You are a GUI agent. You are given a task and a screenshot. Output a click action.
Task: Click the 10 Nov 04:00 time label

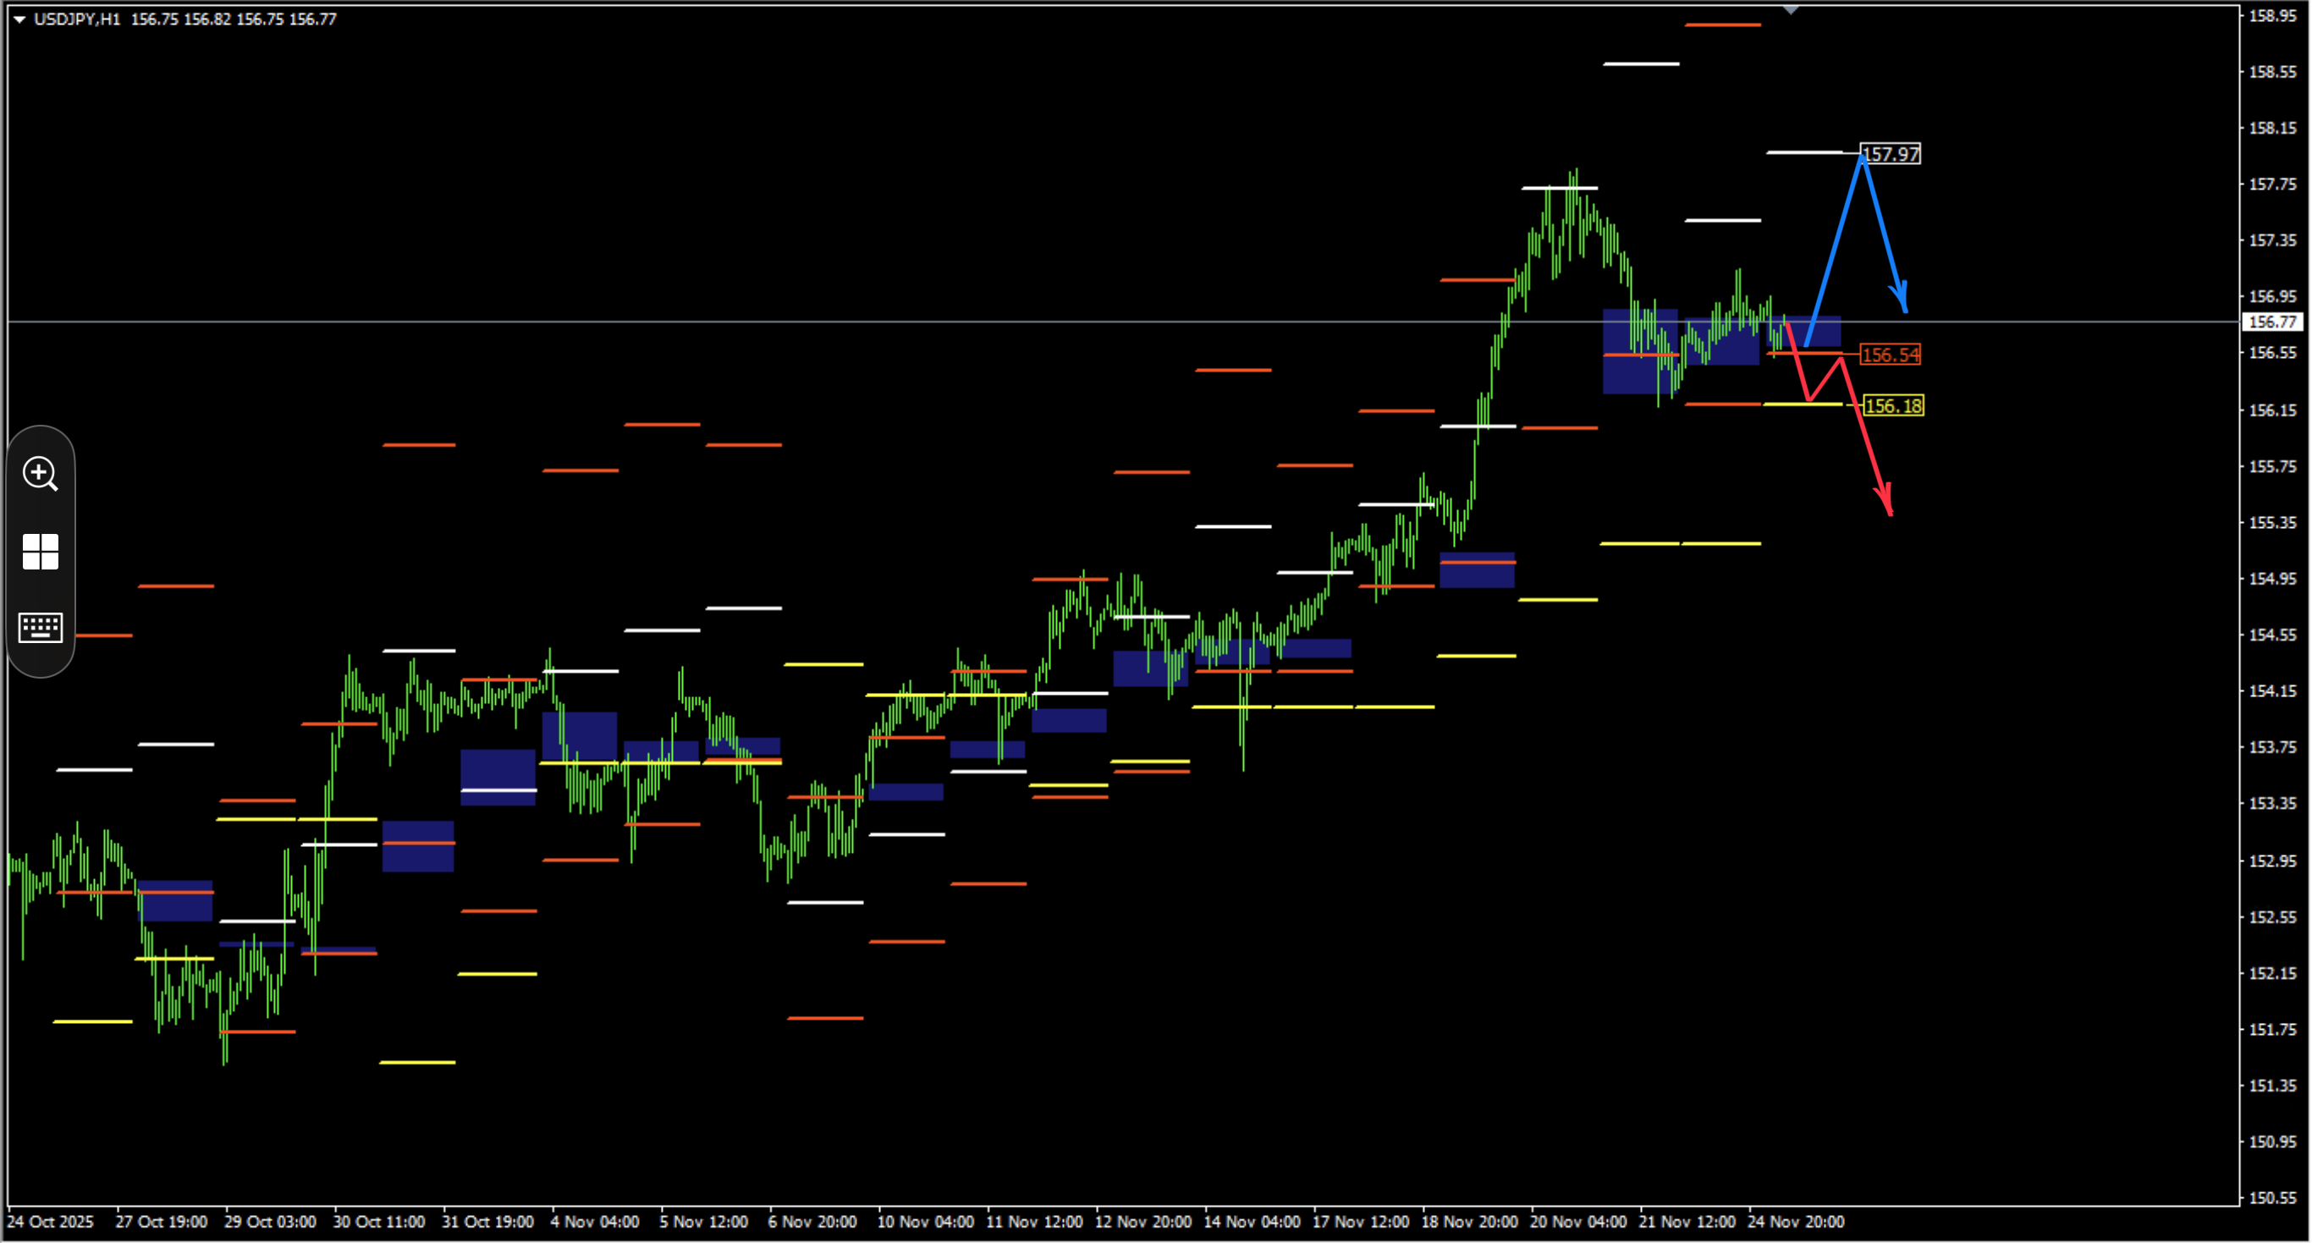coord(925,1222)
